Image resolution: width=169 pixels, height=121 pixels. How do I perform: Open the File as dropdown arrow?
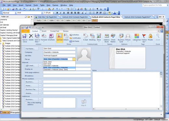tap(74, 59)
